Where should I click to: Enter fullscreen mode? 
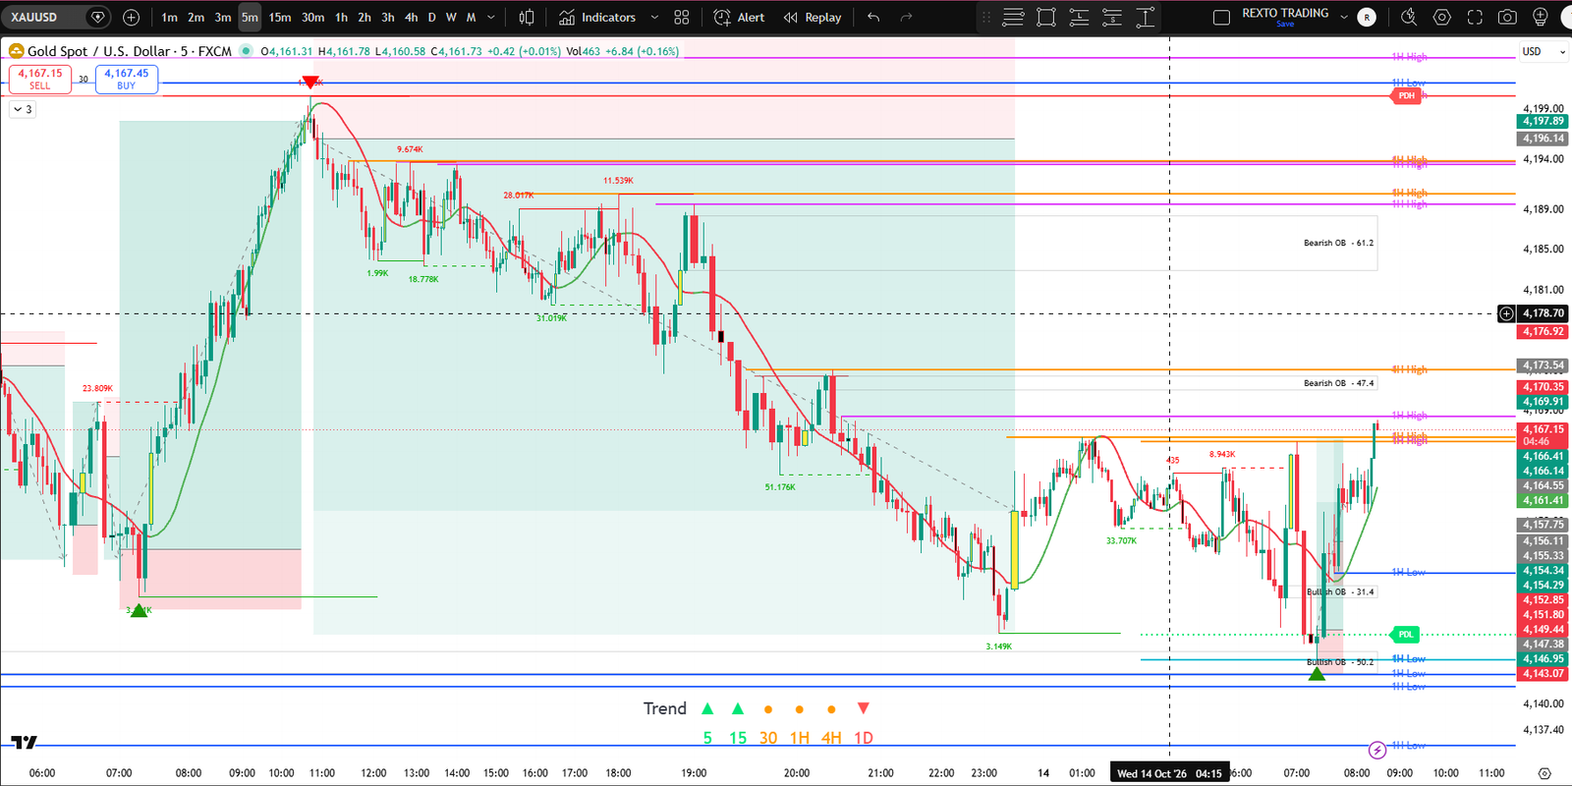pyautogui.click(x=1475, y=17)
